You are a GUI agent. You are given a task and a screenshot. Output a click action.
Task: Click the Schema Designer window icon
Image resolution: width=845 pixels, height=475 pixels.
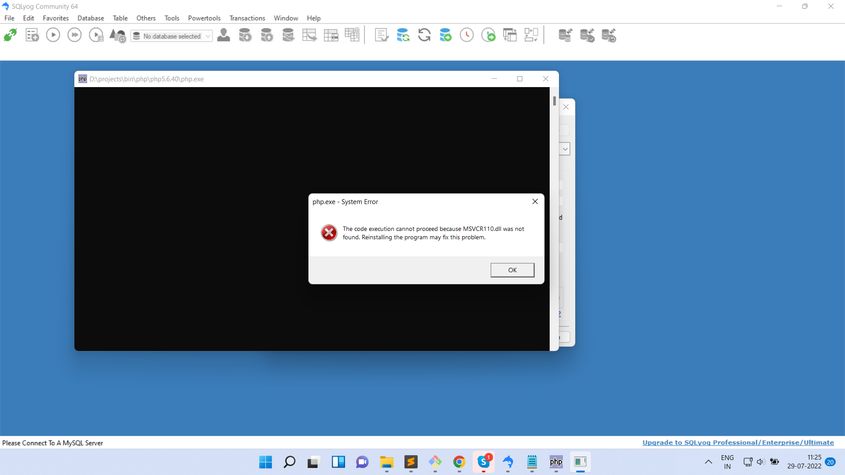pyautogui.click(x=510, y=35)
